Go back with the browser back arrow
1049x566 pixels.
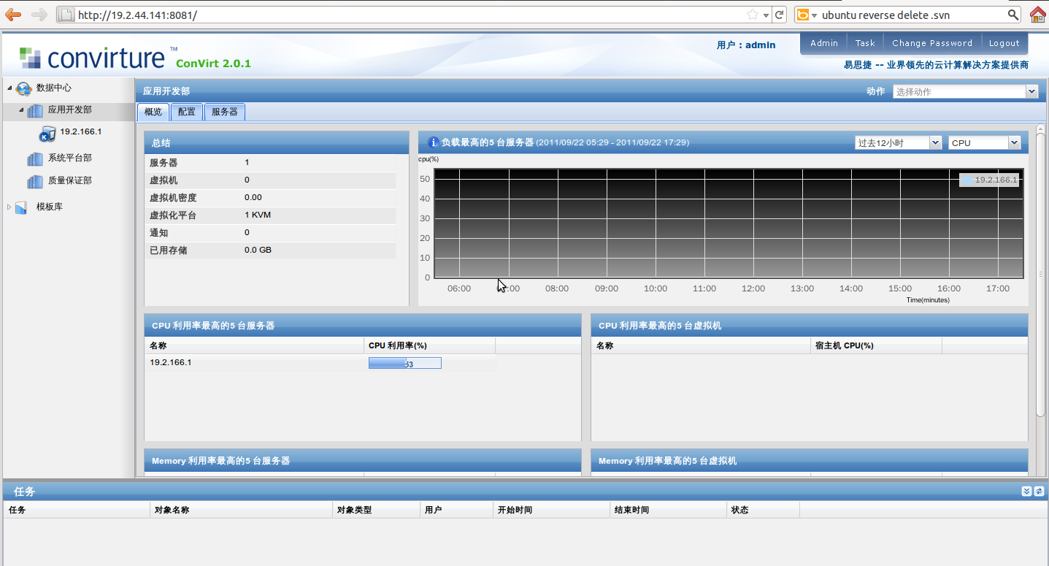tap(13, 15)
